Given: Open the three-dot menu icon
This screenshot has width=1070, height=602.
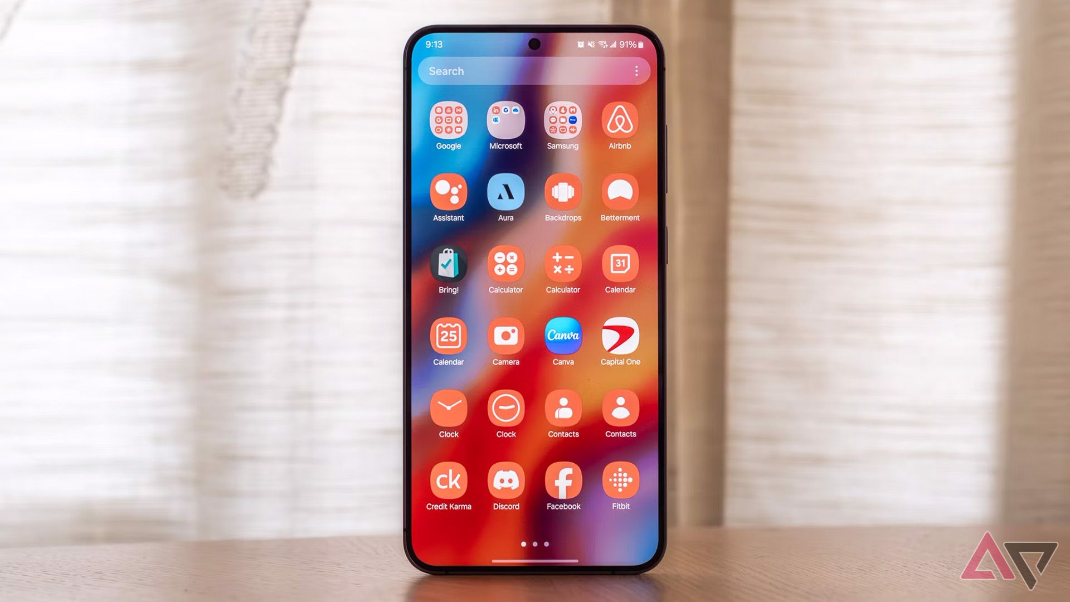Looking at the screenshot, I should coord(636,71).
